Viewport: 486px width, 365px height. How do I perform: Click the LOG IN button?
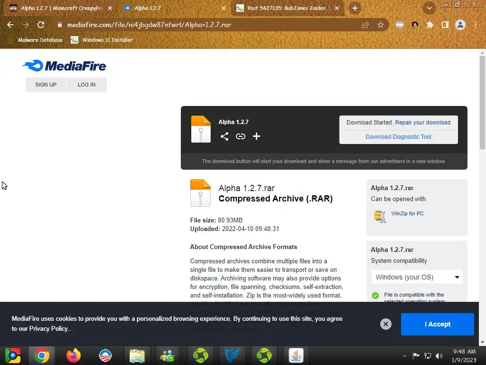[86, 85]
